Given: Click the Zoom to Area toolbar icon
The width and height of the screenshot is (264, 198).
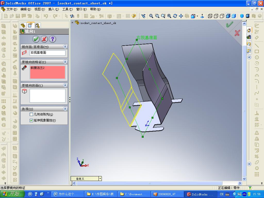Looking at the screenshot, I should point(157,16).
